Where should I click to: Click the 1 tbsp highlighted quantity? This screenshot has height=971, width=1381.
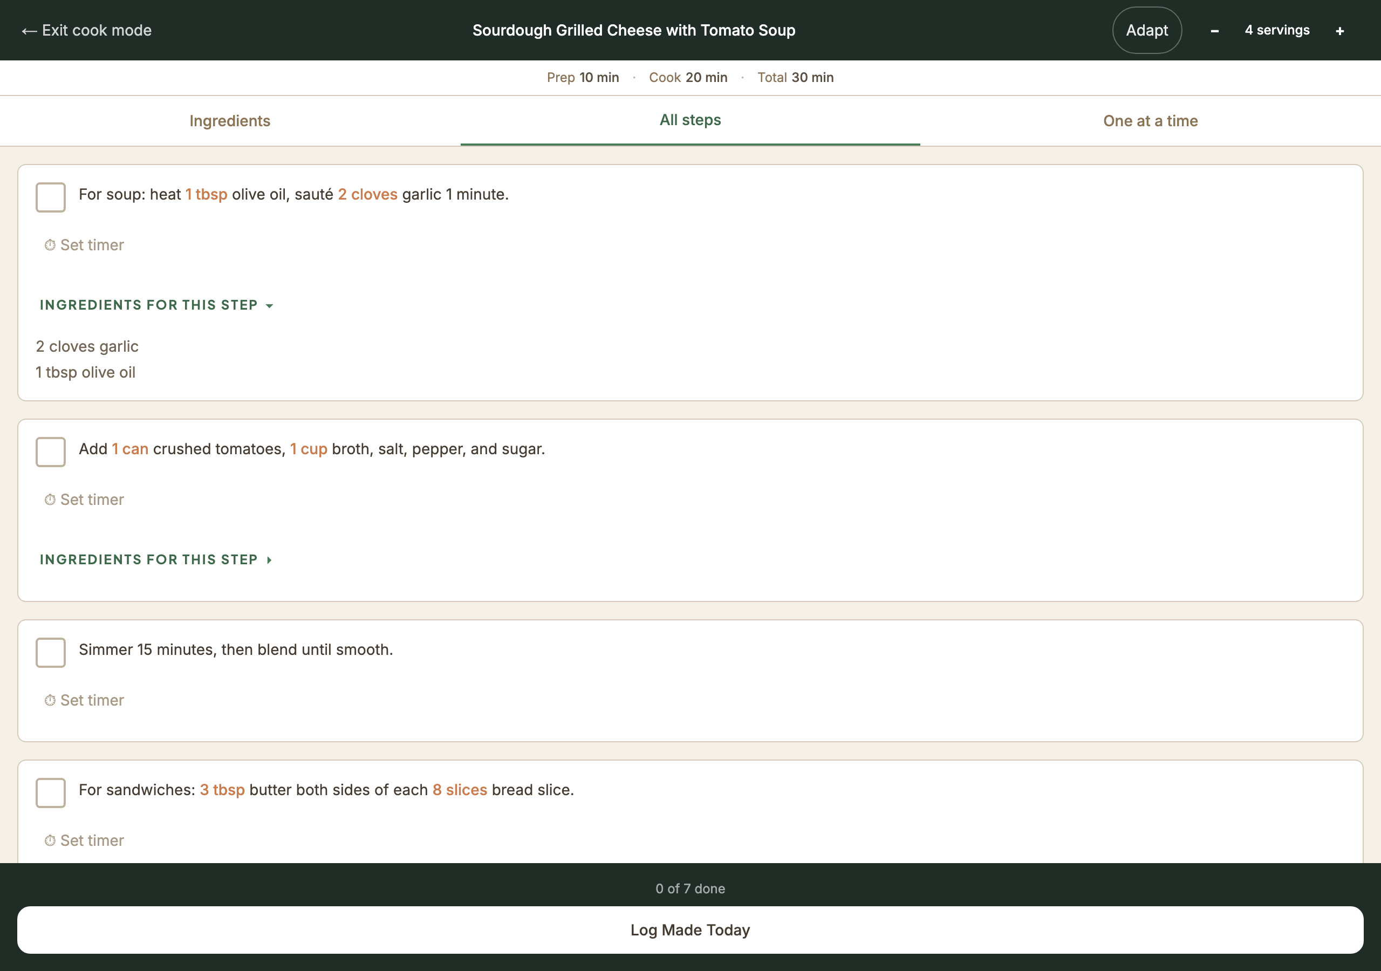click(x=206, y=194)
